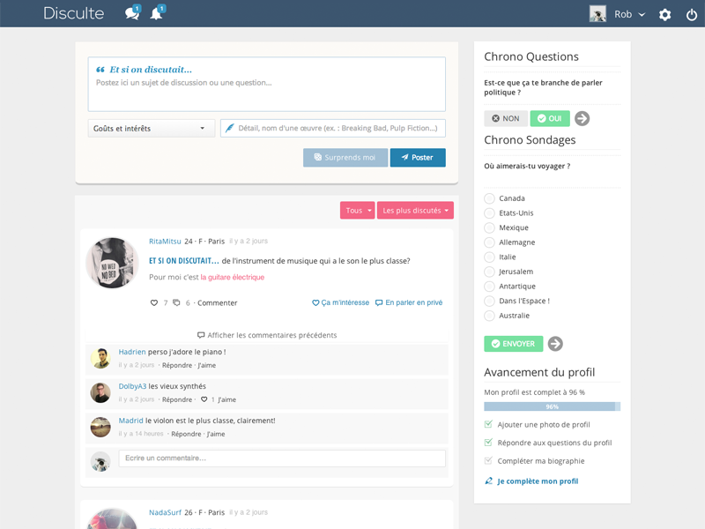Click the arrow next to ENVOYER button
705x529 pixels.
[x=555, y=344]
